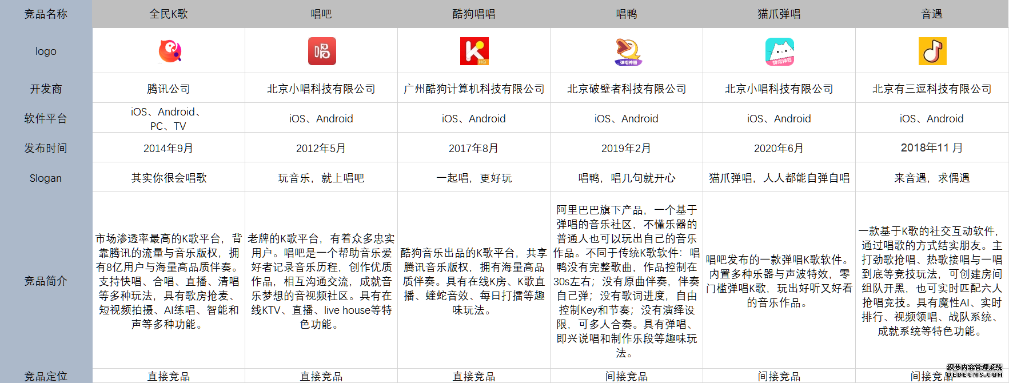Select the slogan 一起唱，更好玩
1009x383 pixels.
click(x=474, y=178)
